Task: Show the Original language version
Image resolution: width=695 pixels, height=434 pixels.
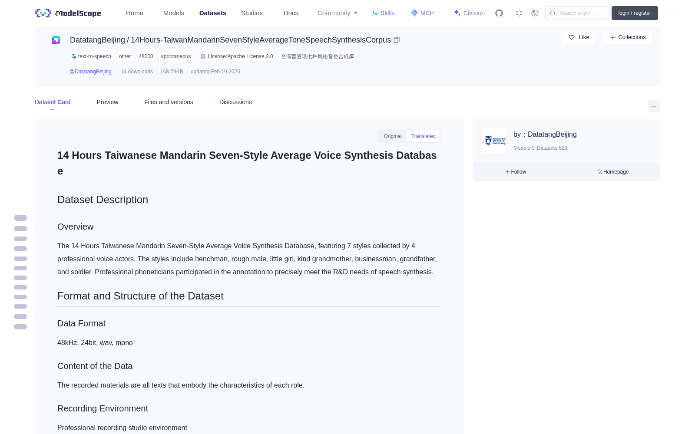Action: pos(393,136)
